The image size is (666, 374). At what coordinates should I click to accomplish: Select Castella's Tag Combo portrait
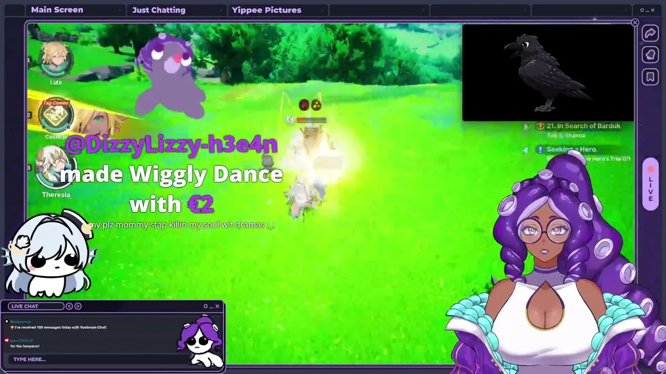tap(56, 115)
